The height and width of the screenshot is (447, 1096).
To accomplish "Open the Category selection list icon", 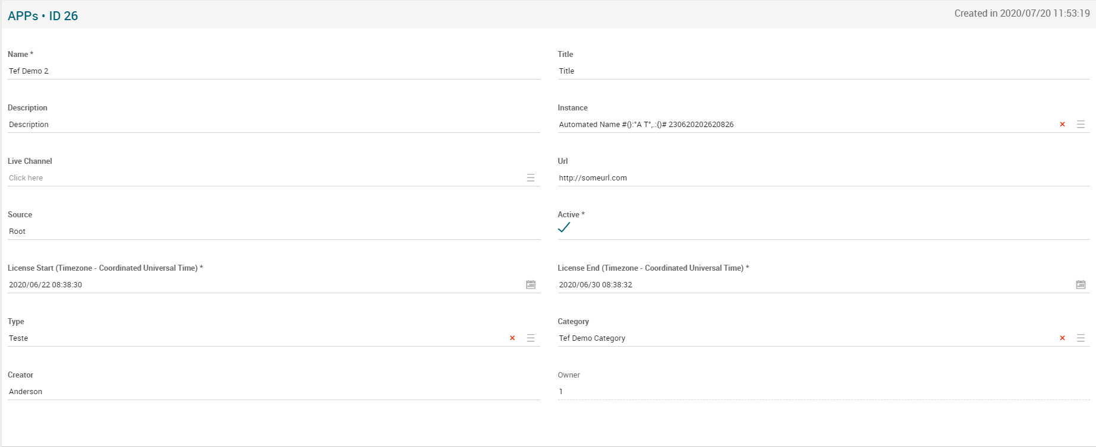I will (x=1081, y=338).
